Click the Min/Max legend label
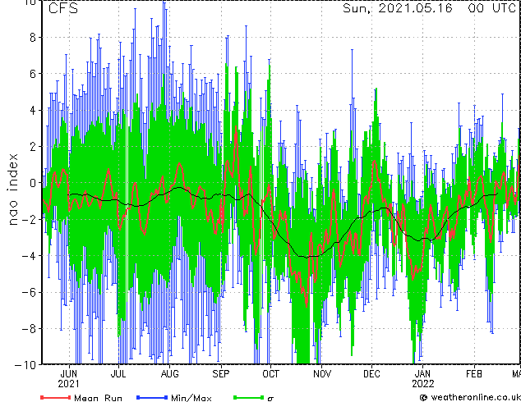 [x=191, y=398]
